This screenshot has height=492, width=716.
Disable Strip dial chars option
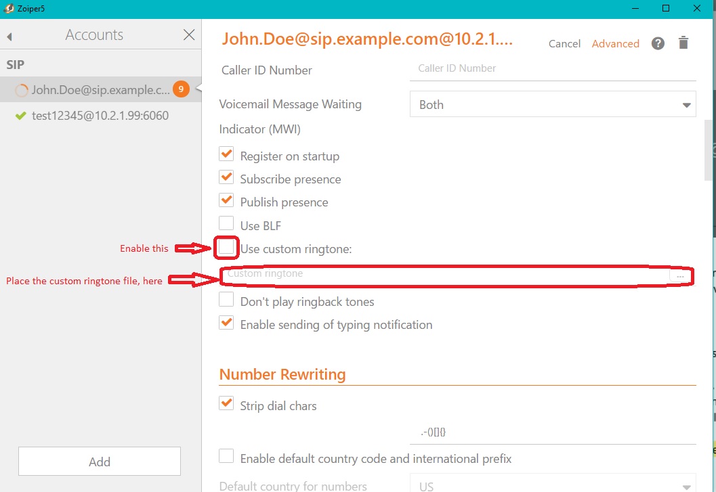[226, 404]
